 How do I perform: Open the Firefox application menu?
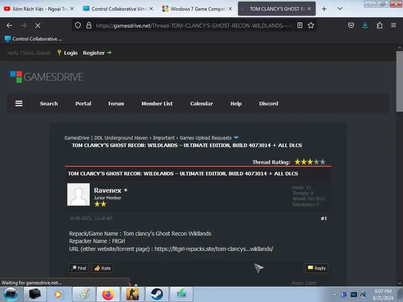[x=394, y=26]
